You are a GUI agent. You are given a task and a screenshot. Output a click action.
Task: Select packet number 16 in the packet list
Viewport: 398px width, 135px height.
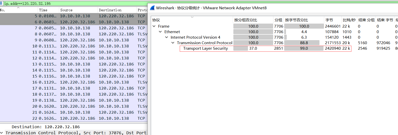click(x=76, y=82)
